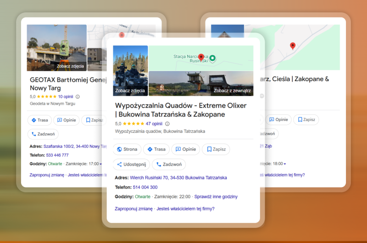This screenshot has width=367, height=243.
Task: Expand GEOTAX hours dropdown at Zamknięcie 17:00
Action: coord(100,164)
